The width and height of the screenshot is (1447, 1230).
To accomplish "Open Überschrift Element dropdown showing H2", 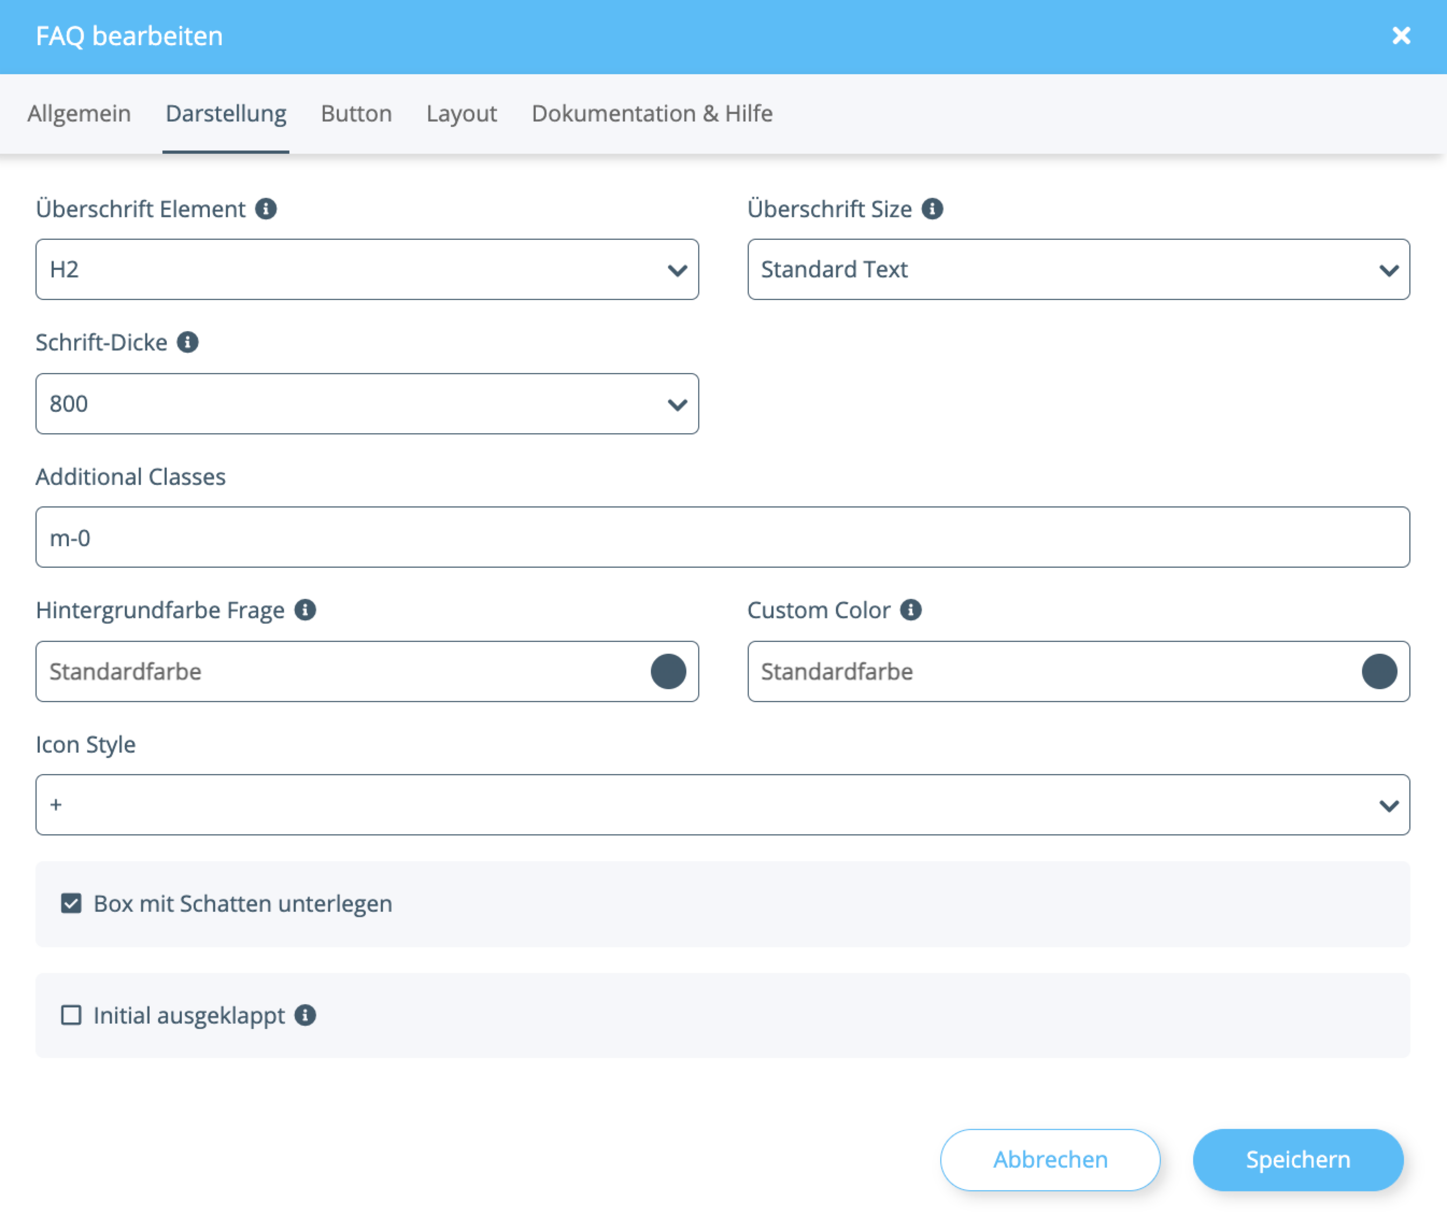I will (x=367, y=270).
